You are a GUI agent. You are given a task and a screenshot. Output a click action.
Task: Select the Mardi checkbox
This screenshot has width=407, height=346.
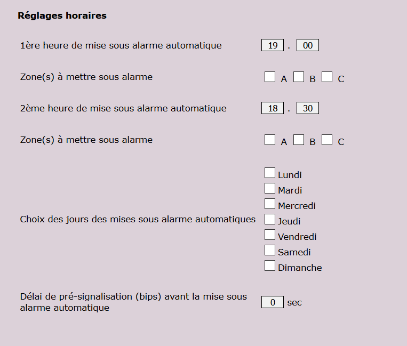pyautogui.click(x=270, y=188)
